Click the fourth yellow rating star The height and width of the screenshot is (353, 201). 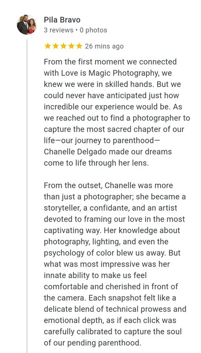tap(71, 46)
